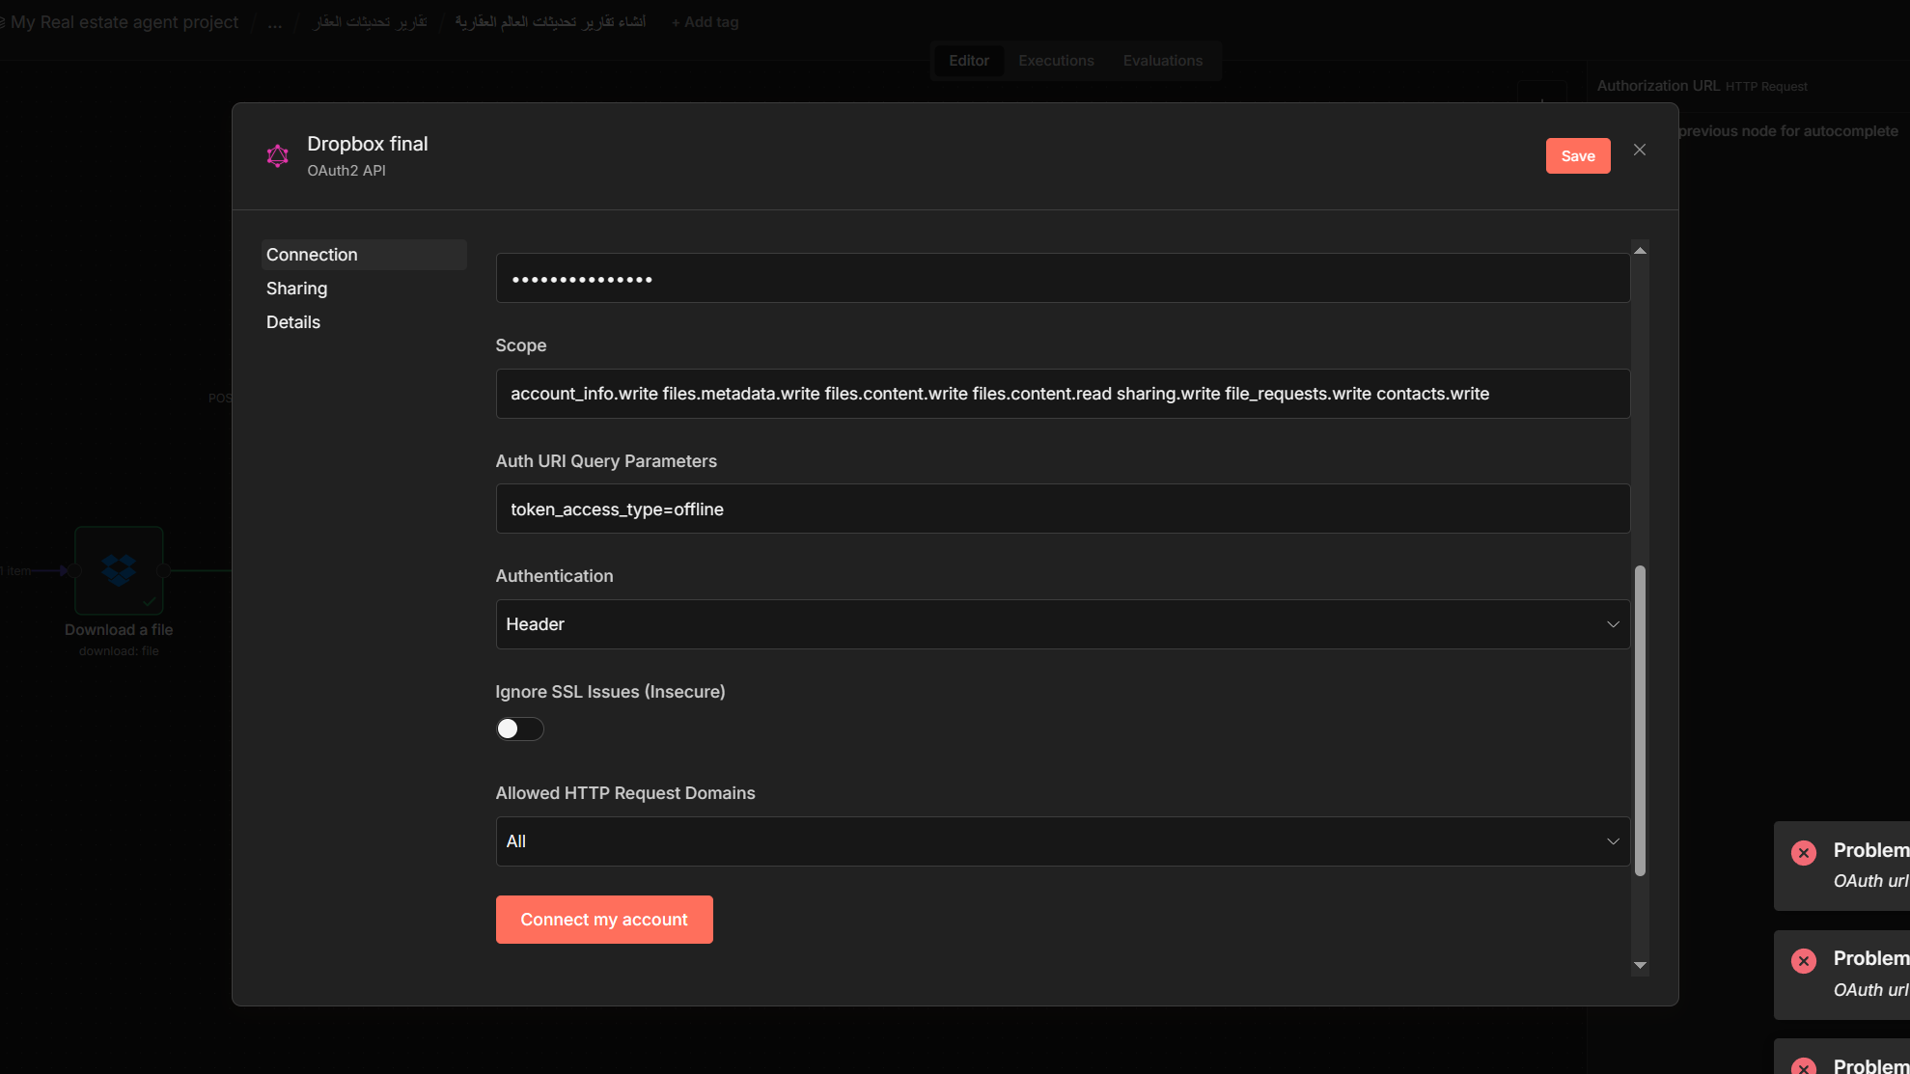1910x1074 pixels.
Task: Switch to the Sharing section
Action: pyautogui.click(x=296, y=289)
